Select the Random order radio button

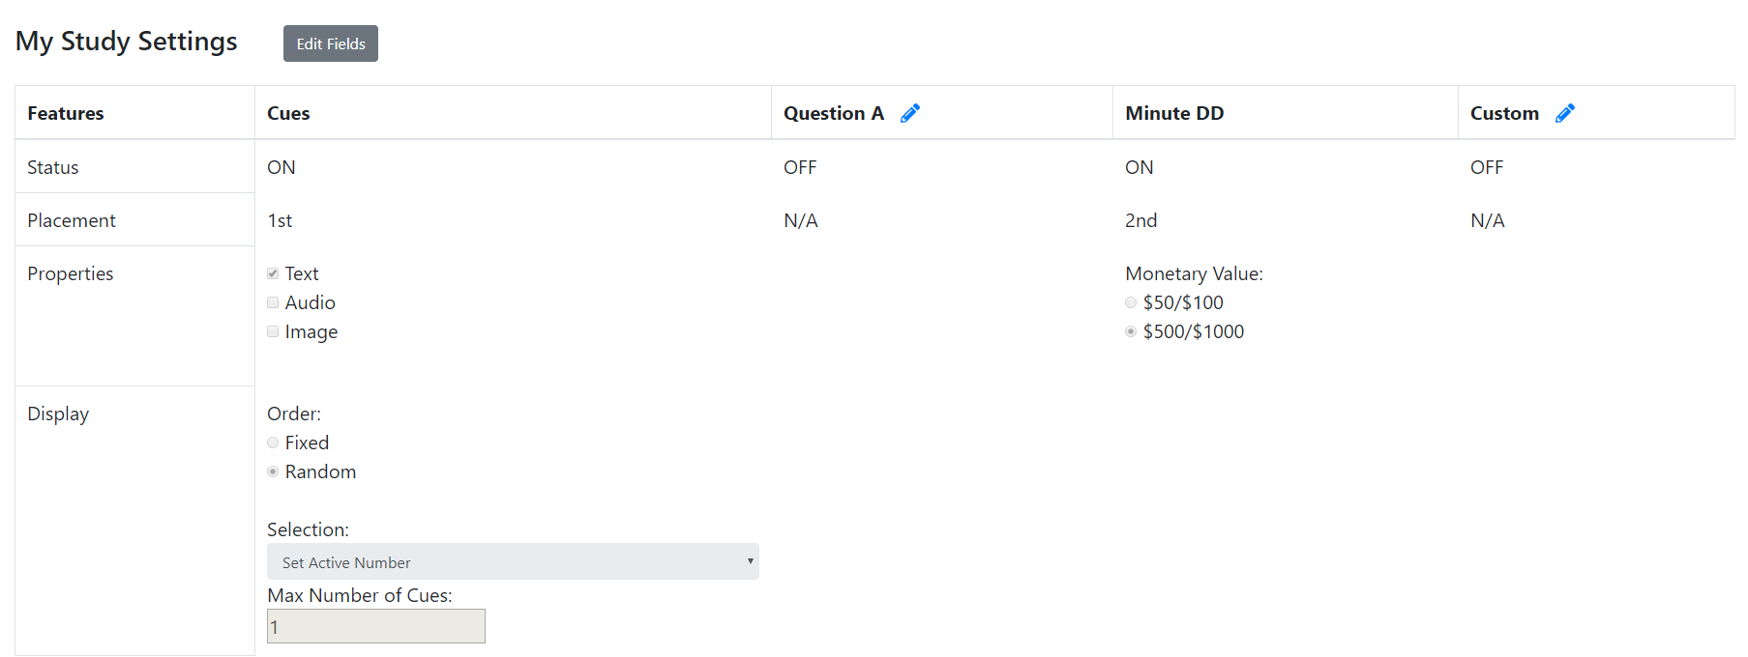tap(273, 471)
